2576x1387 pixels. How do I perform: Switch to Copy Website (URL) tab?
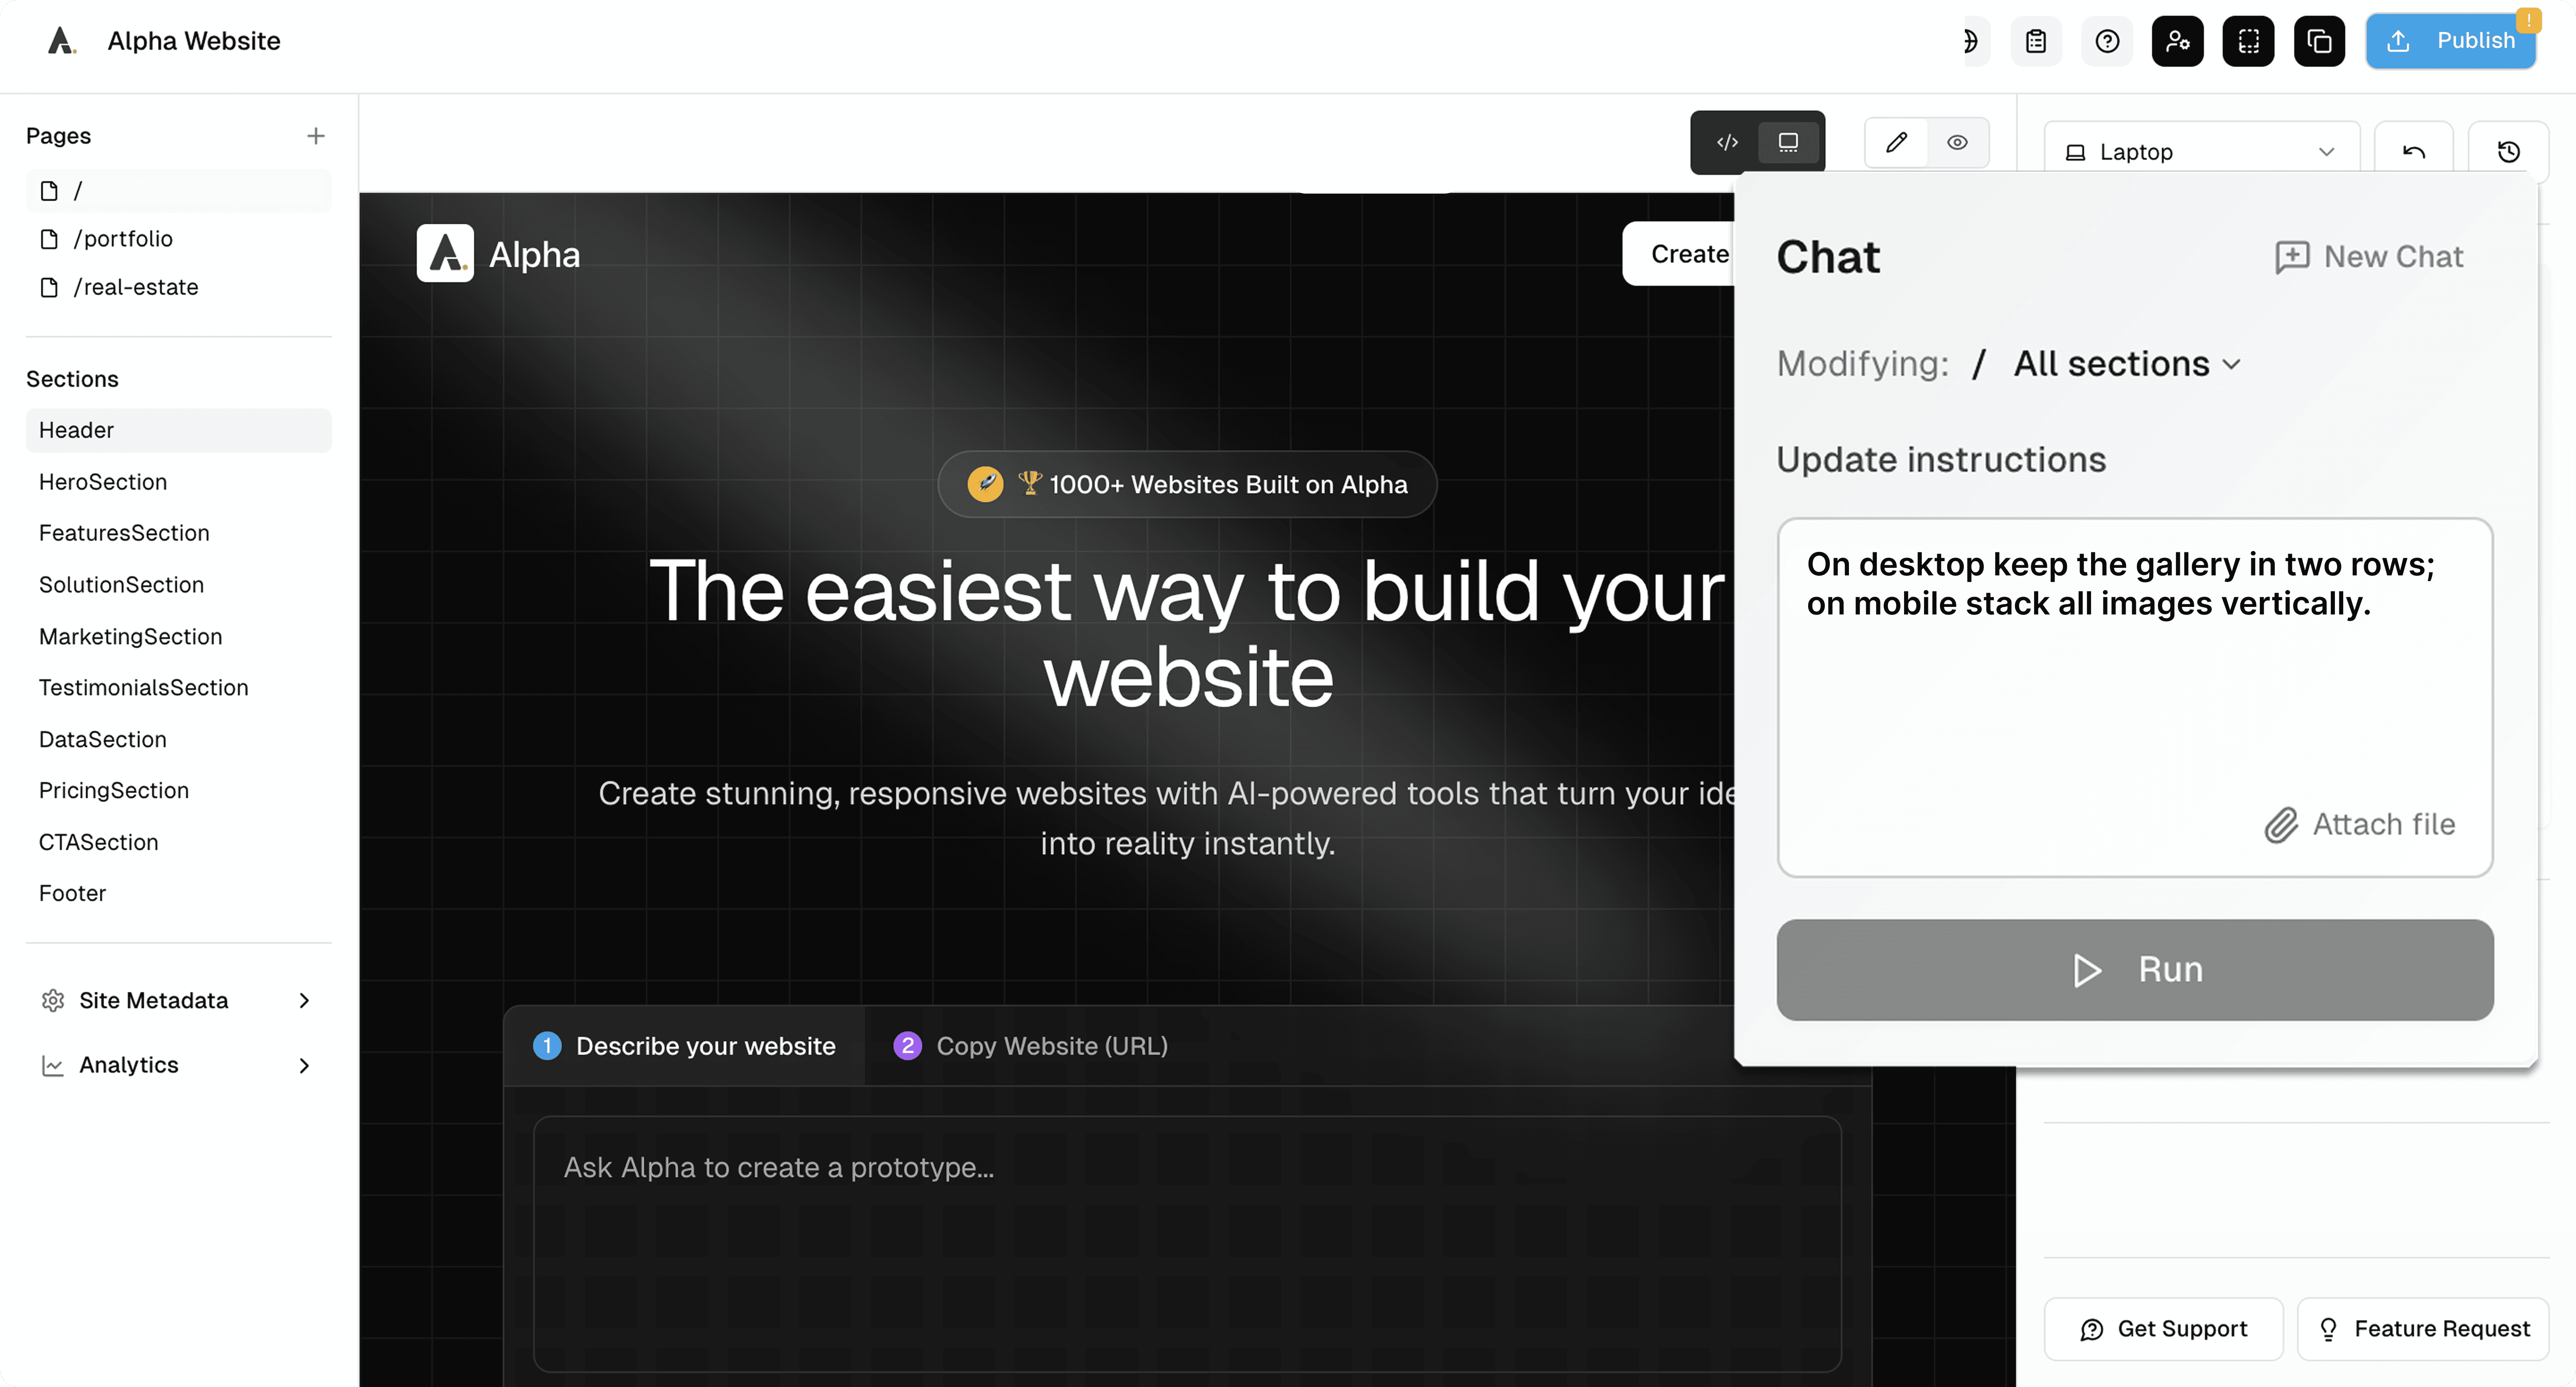coord(1031,1045)
